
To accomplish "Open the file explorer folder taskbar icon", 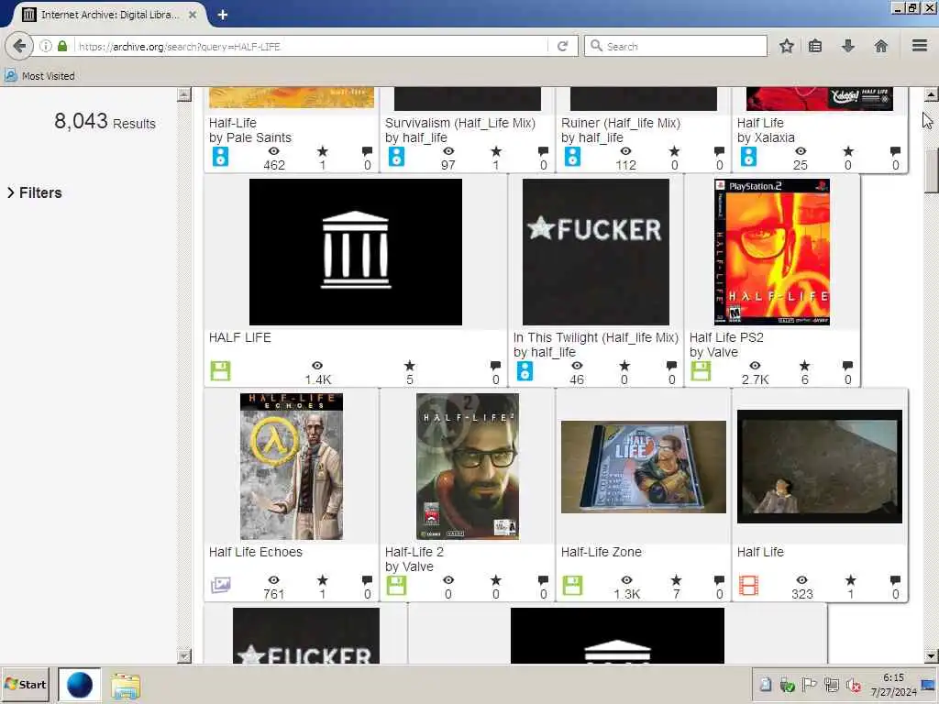I will [125, 686].
